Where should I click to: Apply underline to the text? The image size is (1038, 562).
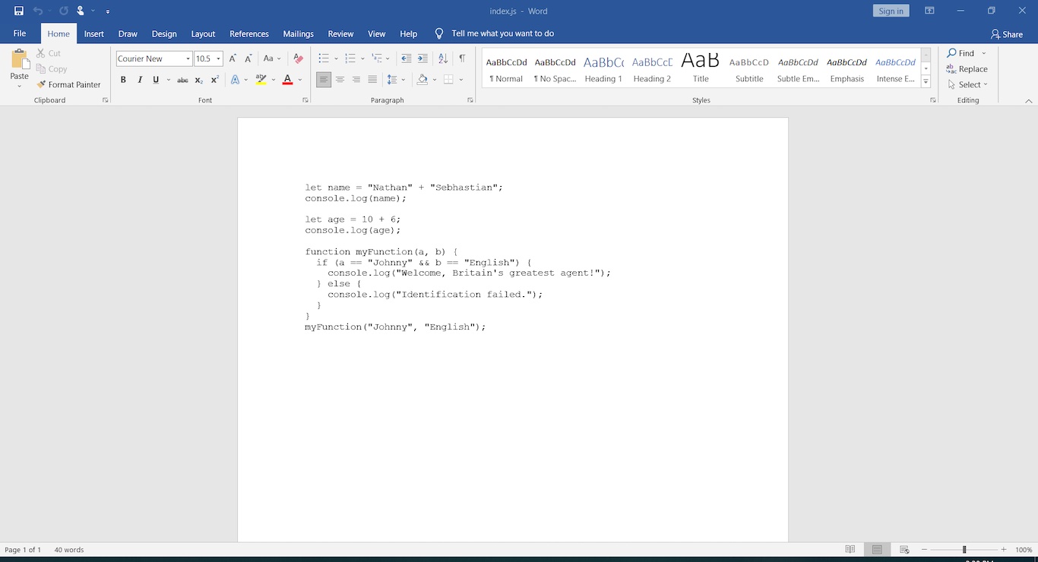click(155, 80)
